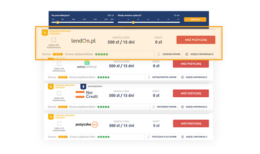Click the orange Ocena rating dots for extraportfel.pl
Viewport: 260px width, 154px height.
click(63, 77)
